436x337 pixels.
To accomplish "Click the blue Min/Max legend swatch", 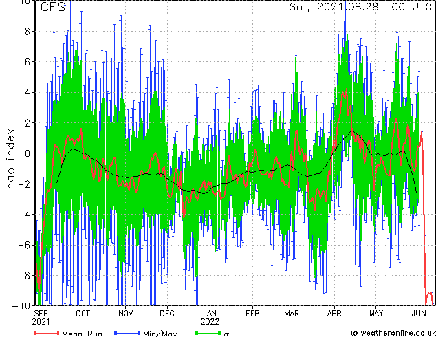I will 127,333.
